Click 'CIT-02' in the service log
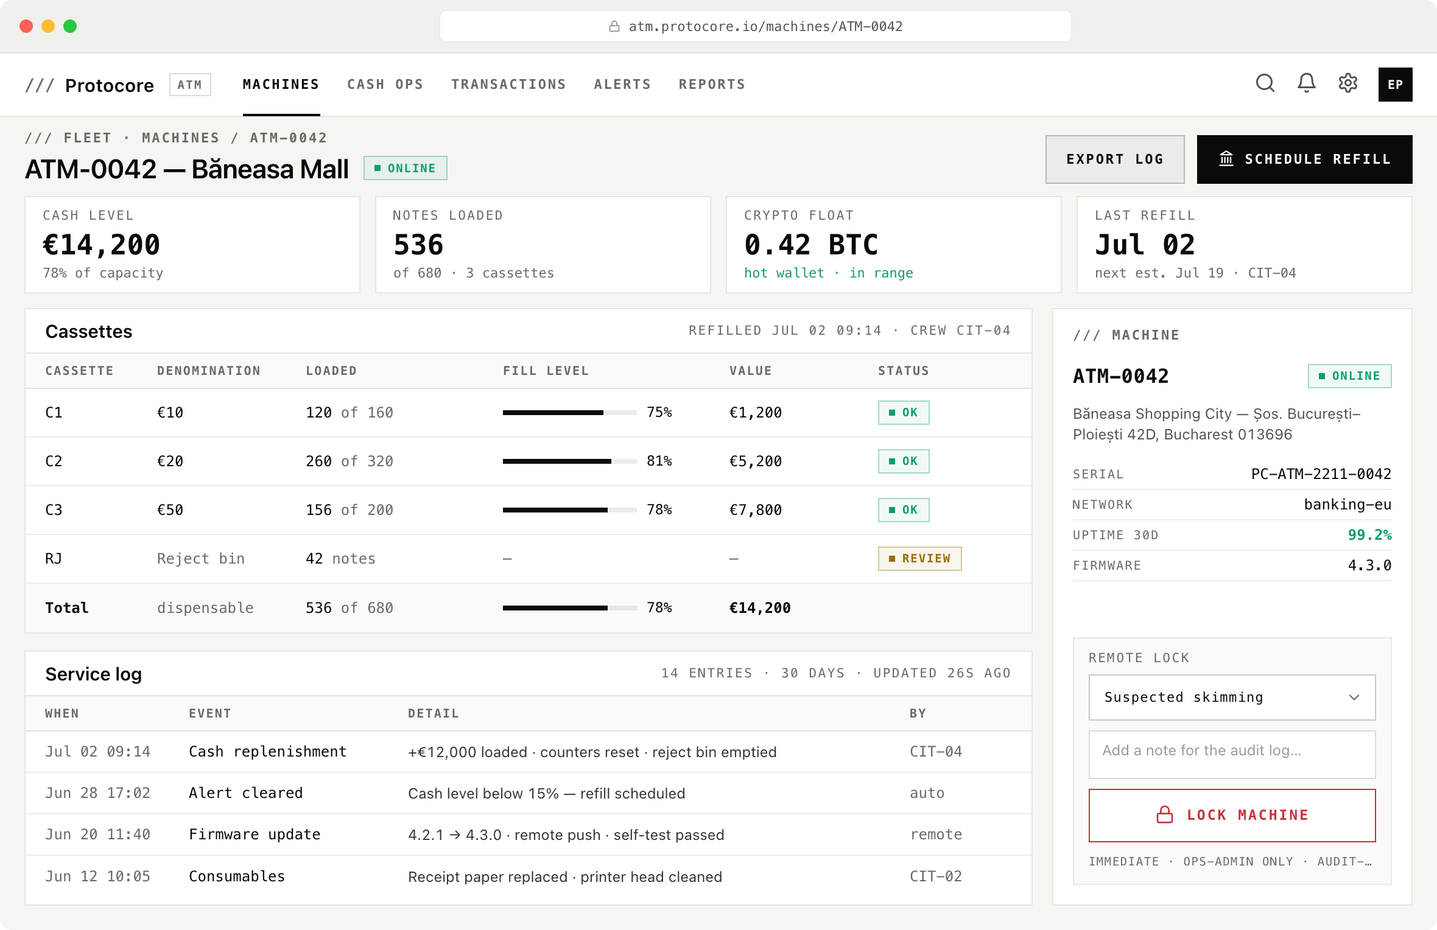This screenshot has width=1437, height=930. tap(936, 876)
